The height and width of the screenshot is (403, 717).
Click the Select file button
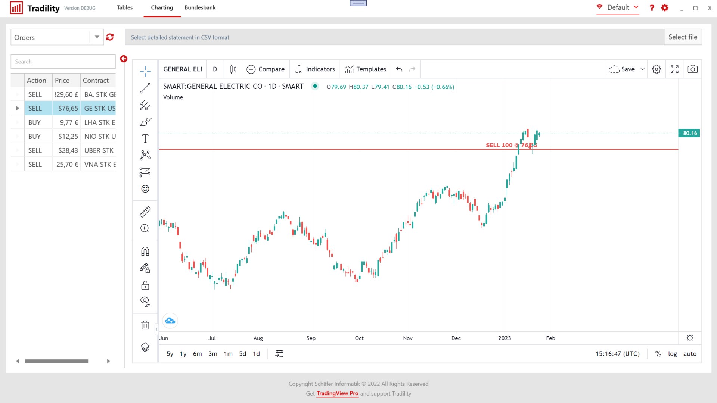point(682,37)
